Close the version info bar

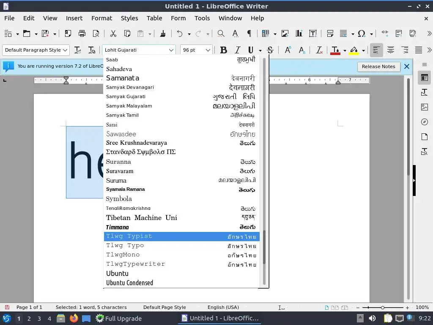click(406, 66)
